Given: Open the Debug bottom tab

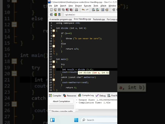Looking at the screenshot, I should (x=101, y=96).
